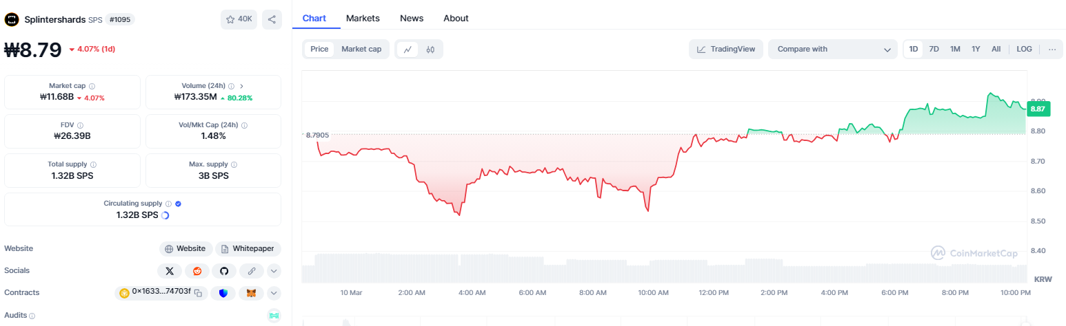Open the Volume (24h) info tooltip icon

point(230,86)
